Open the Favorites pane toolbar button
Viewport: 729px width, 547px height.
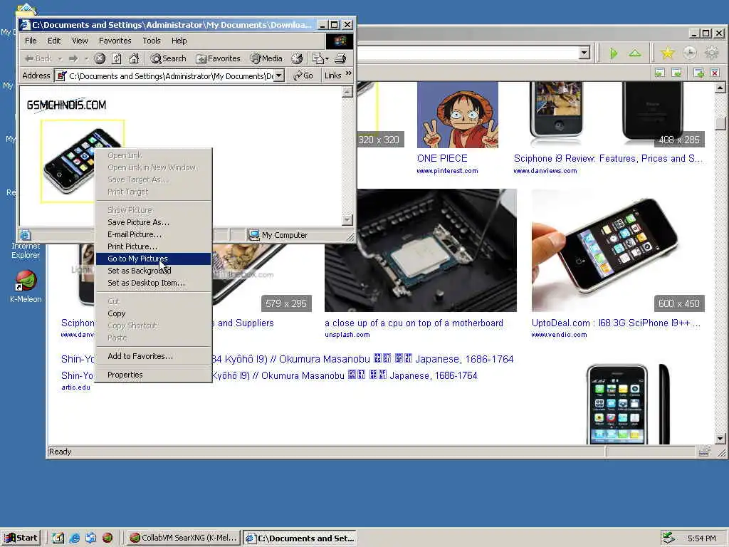click(x=218, y=58)
